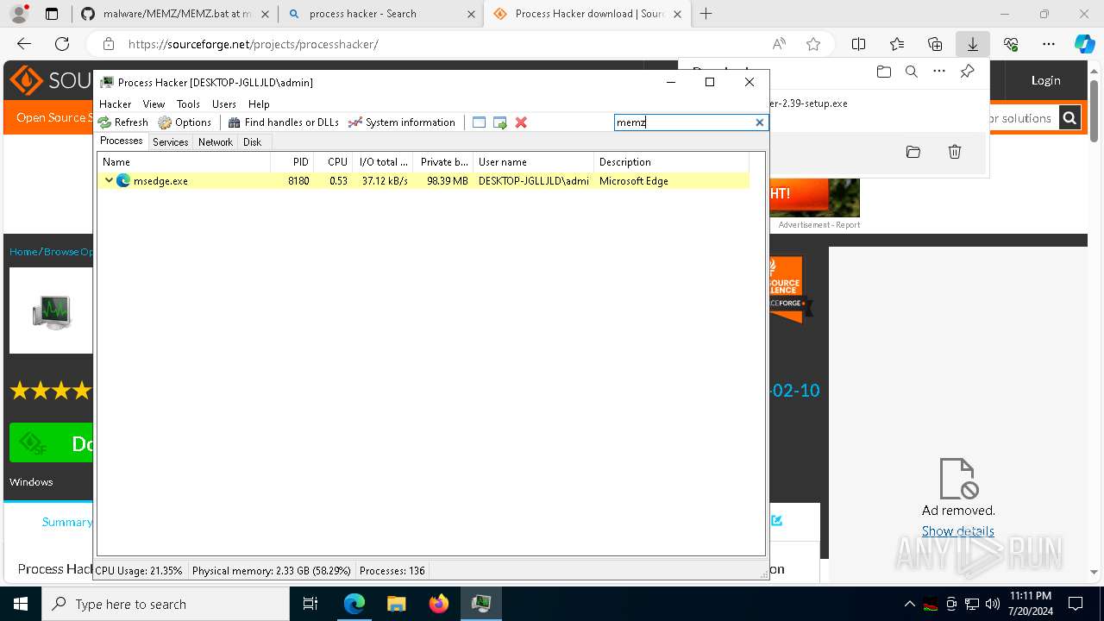Delete the downloaded setup file
1104x621 pixels.
(955, 152)
